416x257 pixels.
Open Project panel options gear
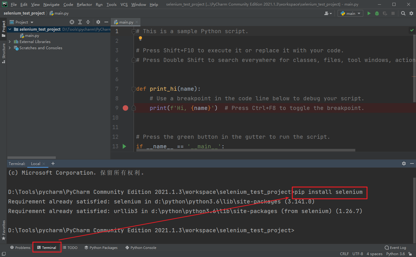98,22
